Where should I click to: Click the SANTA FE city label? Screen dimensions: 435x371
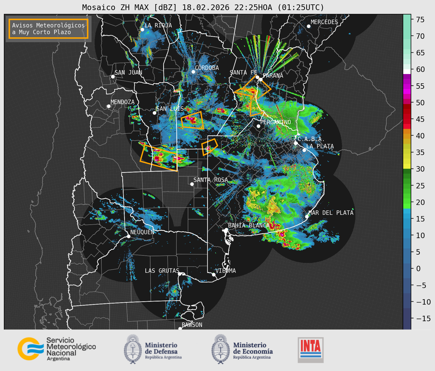pos(243,72)
